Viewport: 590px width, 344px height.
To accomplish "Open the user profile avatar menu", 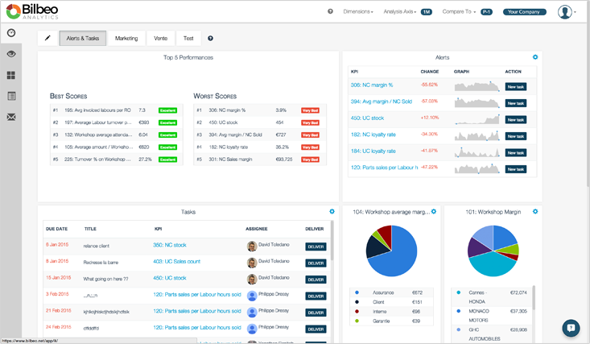I will [x=566, y=12].
